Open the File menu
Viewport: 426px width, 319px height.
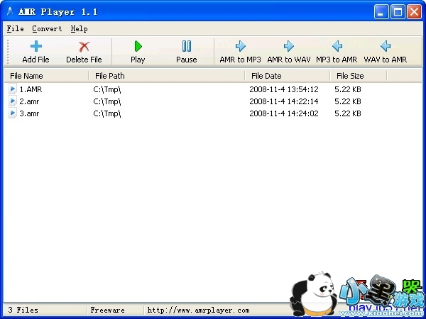point(15,29)
